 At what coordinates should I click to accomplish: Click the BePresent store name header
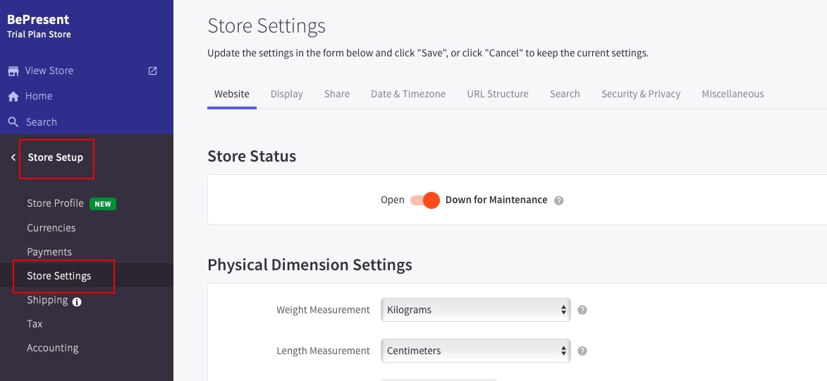tap(38, 20)
